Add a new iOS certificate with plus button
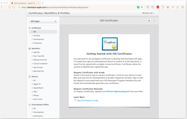The height and width of the screenshot is (119, 187). pyautogui.click(x=149, y=20)
